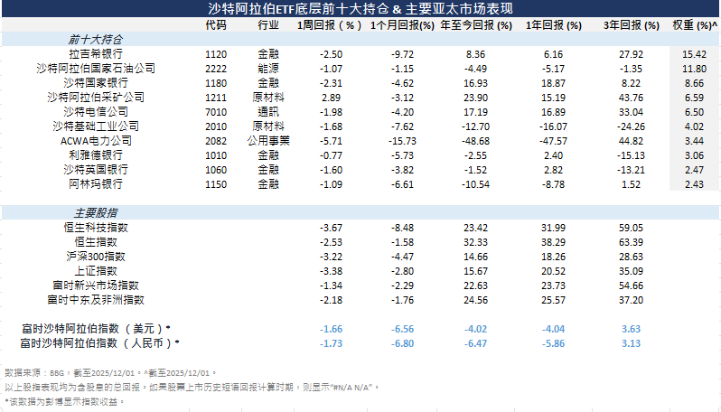Image resolution: width=721 pixels, height=412 pixels.
Task: Click the 2.43 weight value
Action: point(694,184)
